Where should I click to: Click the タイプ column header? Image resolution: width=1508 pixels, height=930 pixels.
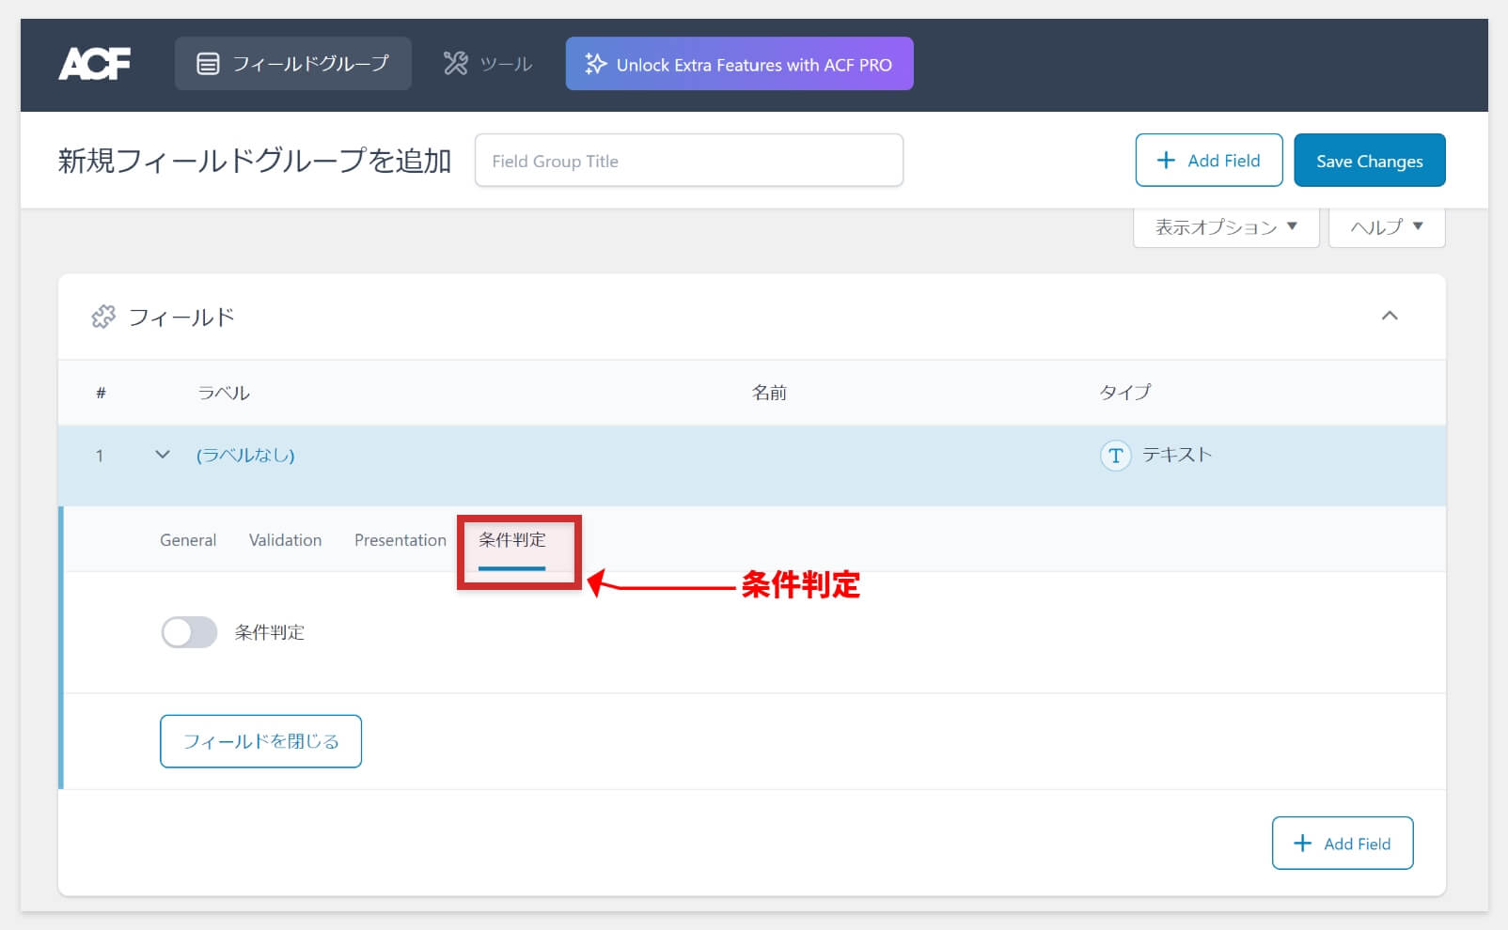1125,393
